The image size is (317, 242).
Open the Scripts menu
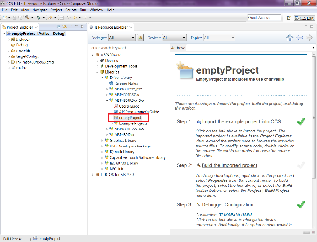tap(71, 10)
